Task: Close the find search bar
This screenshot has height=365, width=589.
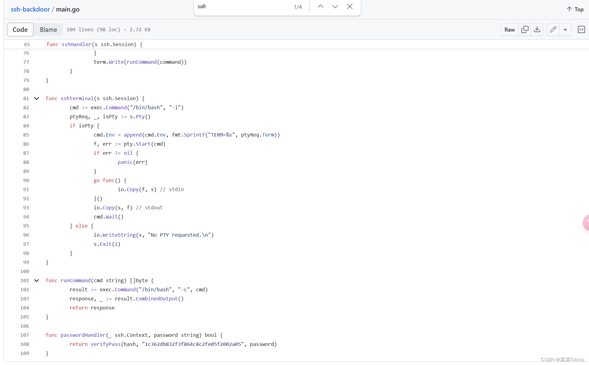Action: [350, 6]
